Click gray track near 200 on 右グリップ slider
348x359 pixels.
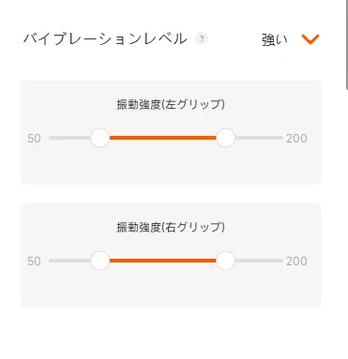pos(259,261)
